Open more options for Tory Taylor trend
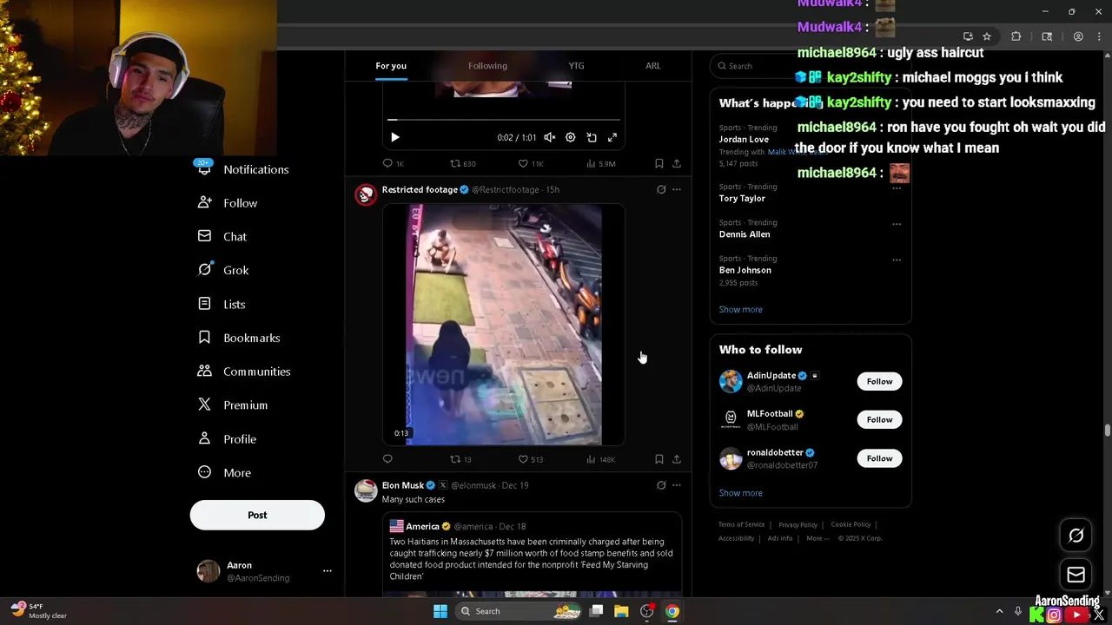Image resolution: width=1112 pixels, height=625 pixels. [897, 188]
